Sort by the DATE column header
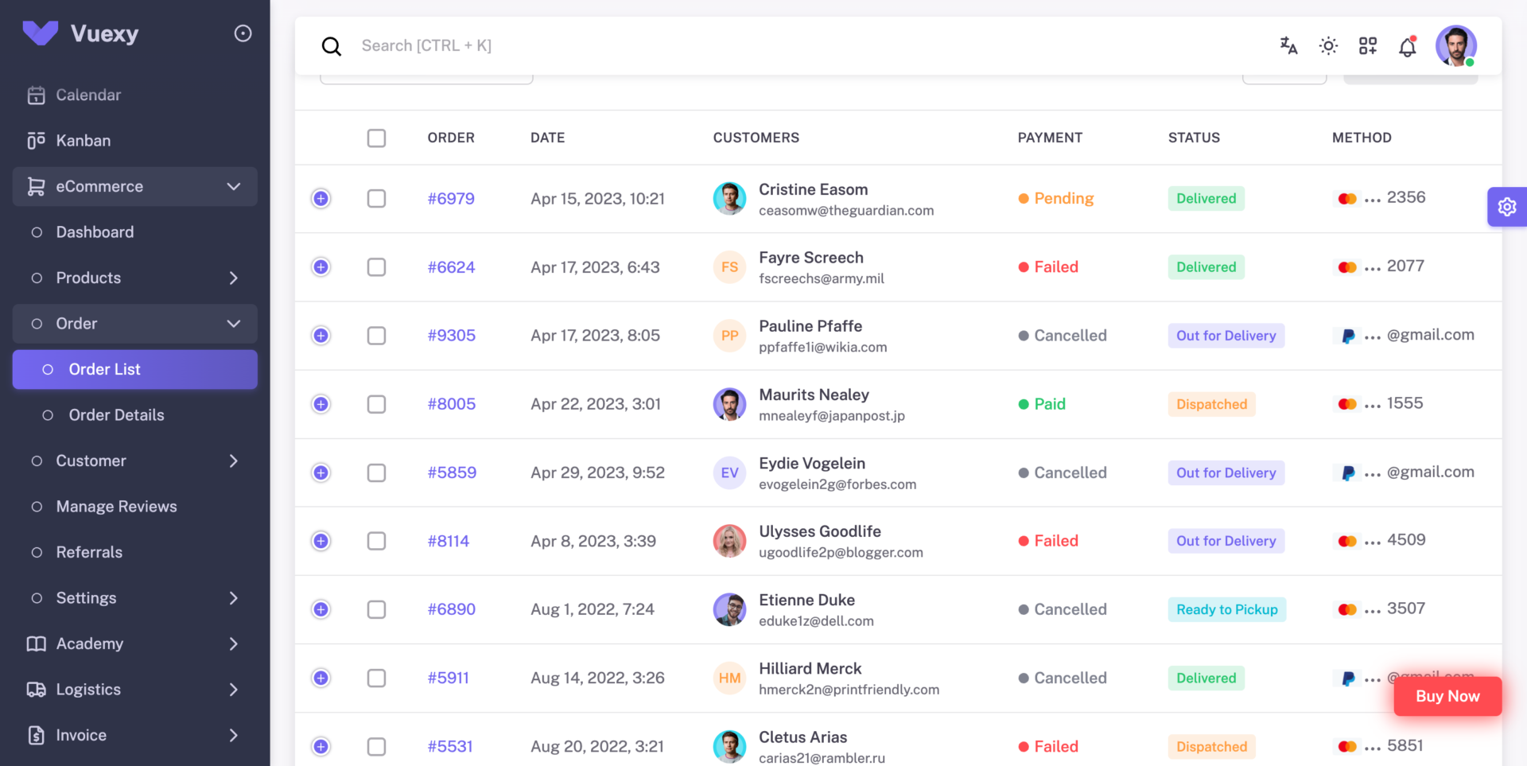Screen dimensions: 1527x766 [x=548, y=138]
